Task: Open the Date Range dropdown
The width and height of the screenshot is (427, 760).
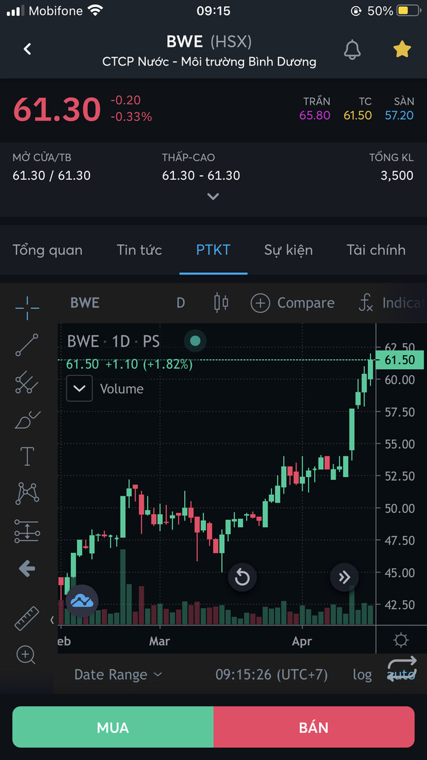Action: click(118, 675)
